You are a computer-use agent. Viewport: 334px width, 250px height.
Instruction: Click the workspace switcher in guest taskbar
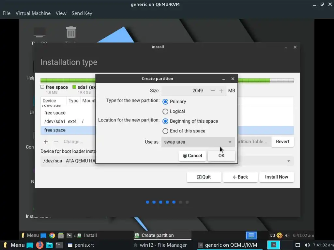click(251, 235)
